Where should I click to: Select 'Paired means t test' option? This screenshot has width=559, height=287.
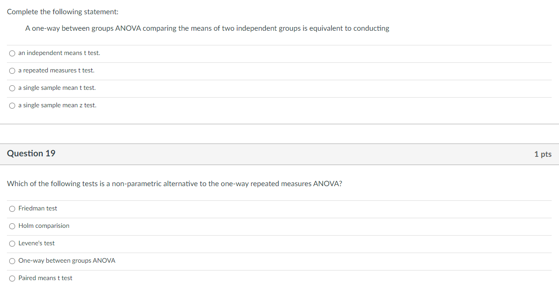pos(12,278)
